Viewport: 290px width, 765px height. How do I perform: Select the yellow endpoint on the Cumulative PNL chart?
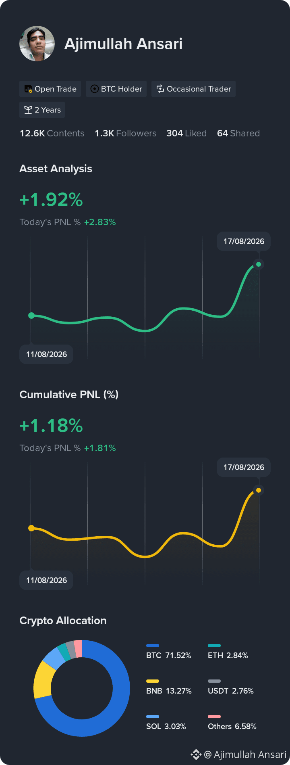[259, 490]
